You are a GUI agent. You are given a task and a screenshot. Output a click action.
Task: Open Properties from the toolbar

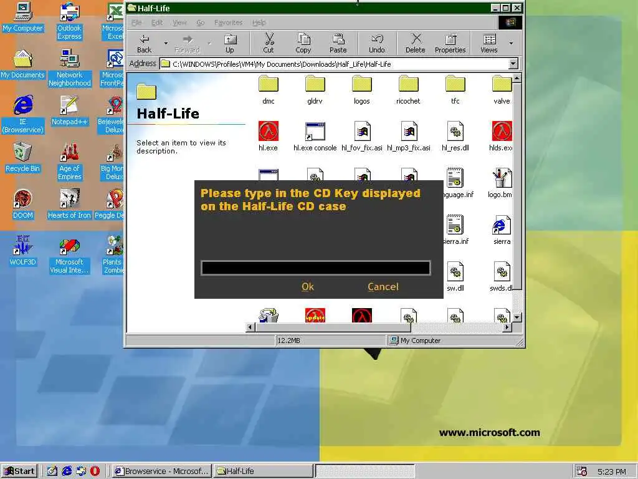click(450, 44)
